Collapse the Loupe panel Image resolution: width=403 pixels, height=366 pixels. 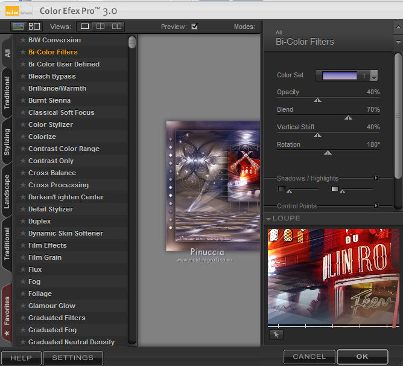tap(268, 219)
